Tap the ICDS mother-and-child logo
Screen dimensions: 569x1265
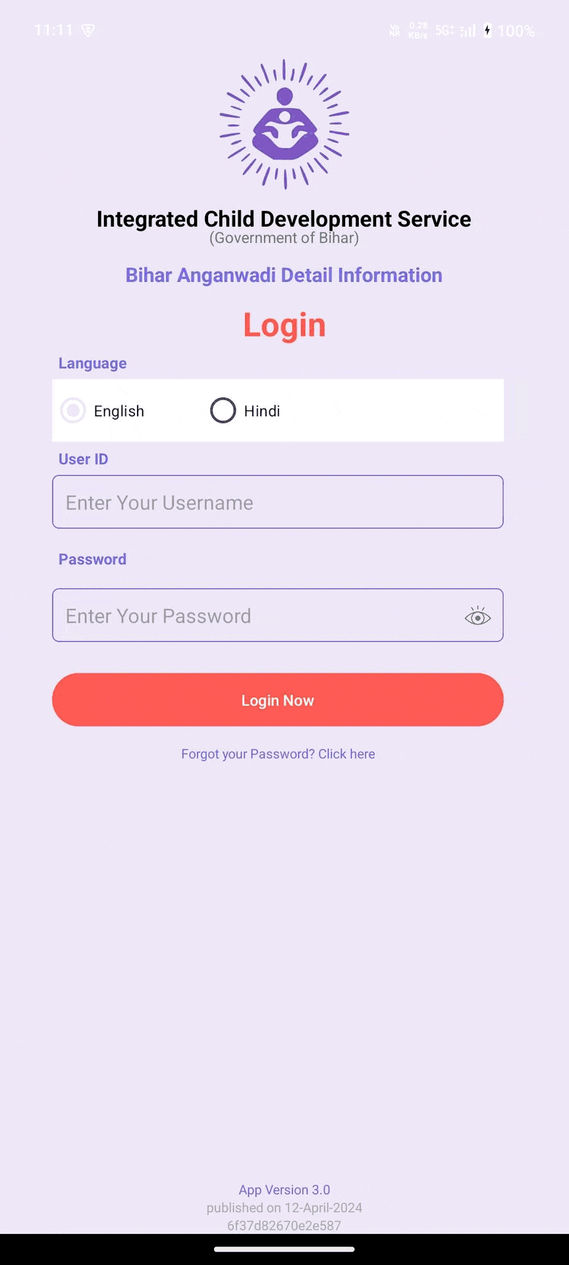coord(284,125)
